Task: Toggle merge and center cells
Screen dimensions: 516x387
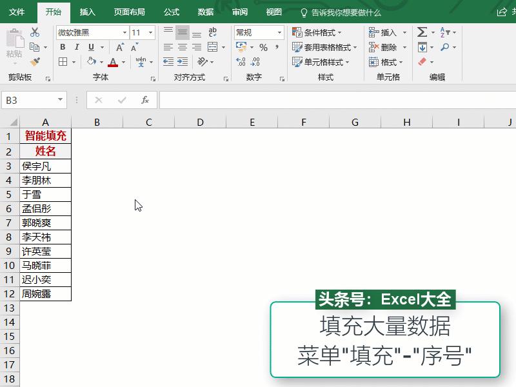Action: pyautogui.click(x=213, y=46)
